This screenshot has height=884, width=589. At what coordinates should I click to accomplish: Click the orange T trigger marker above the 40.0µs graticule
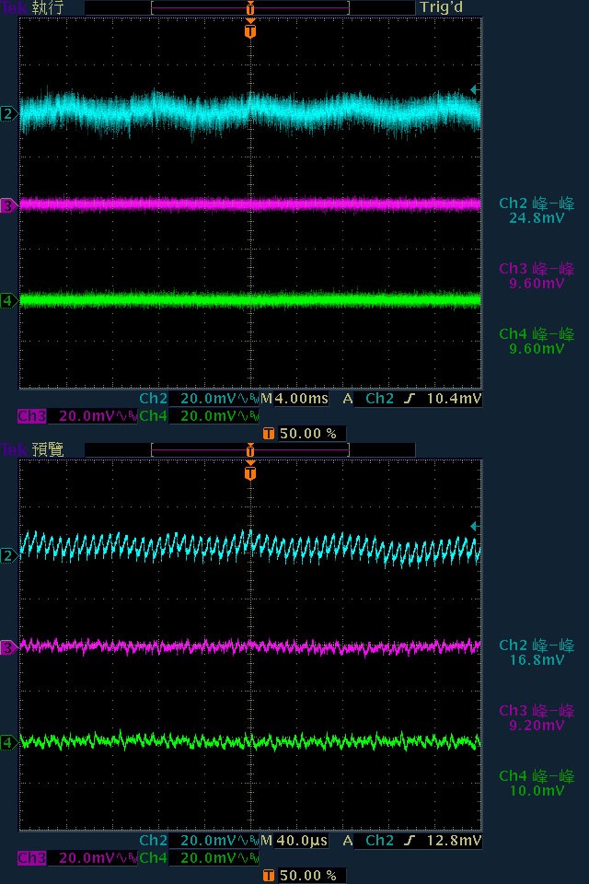tap(250, 471)
